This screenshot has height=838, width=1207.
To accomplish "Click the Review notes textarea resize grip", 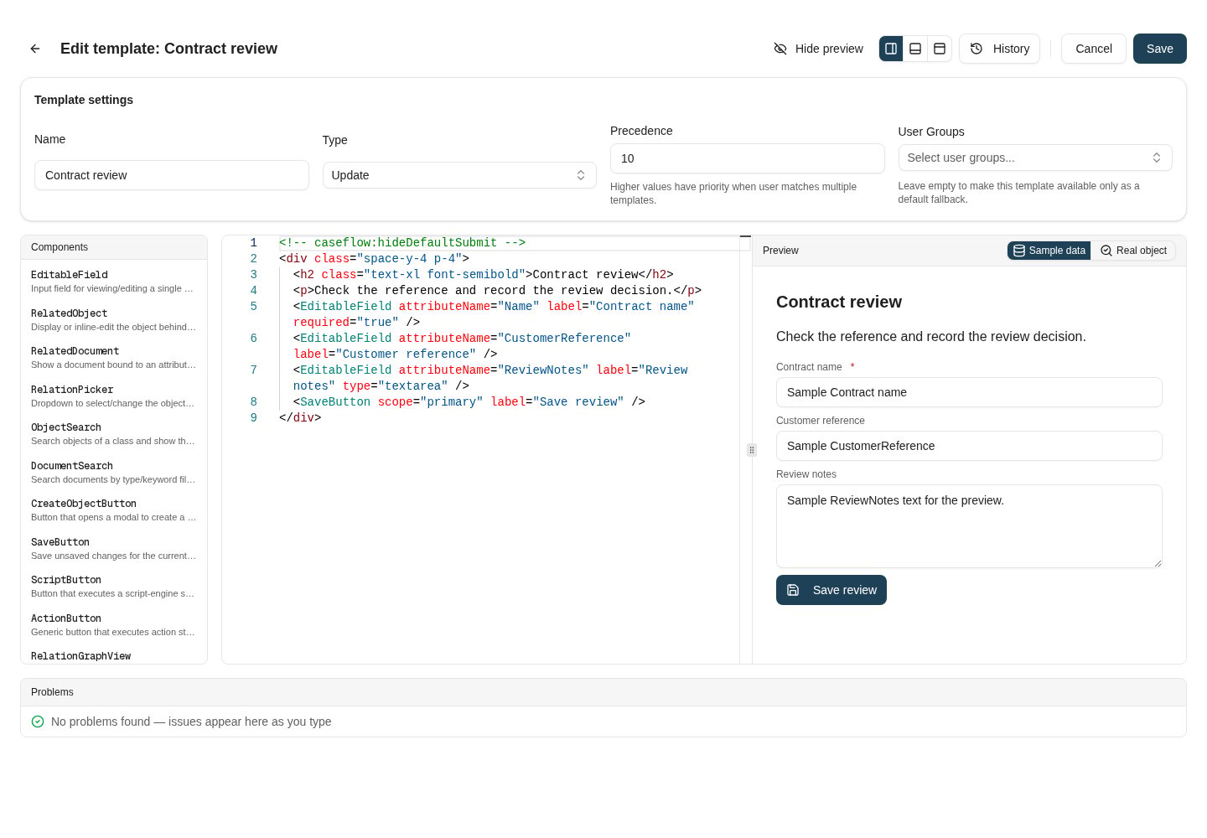I will pos(1158,563).
